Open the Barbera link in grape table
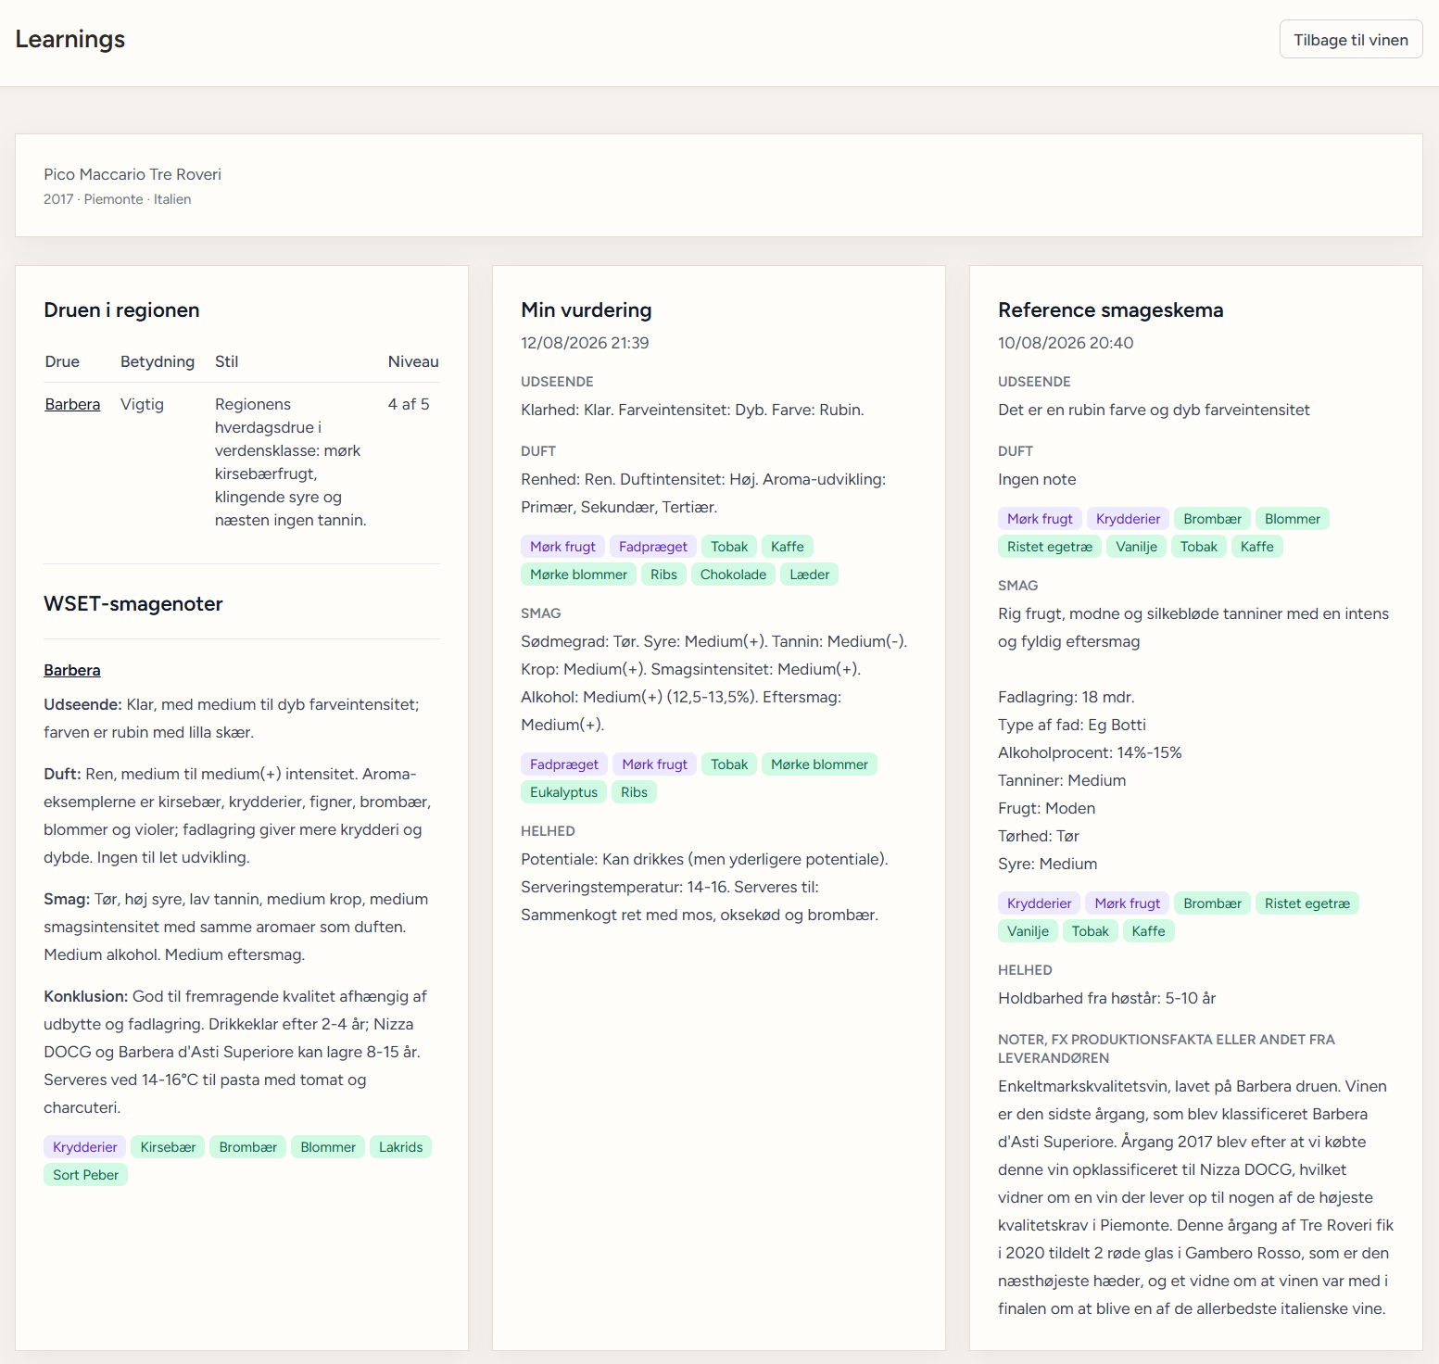The image size is (1439, 1364). pyautogui.click(x=72, y=404)
